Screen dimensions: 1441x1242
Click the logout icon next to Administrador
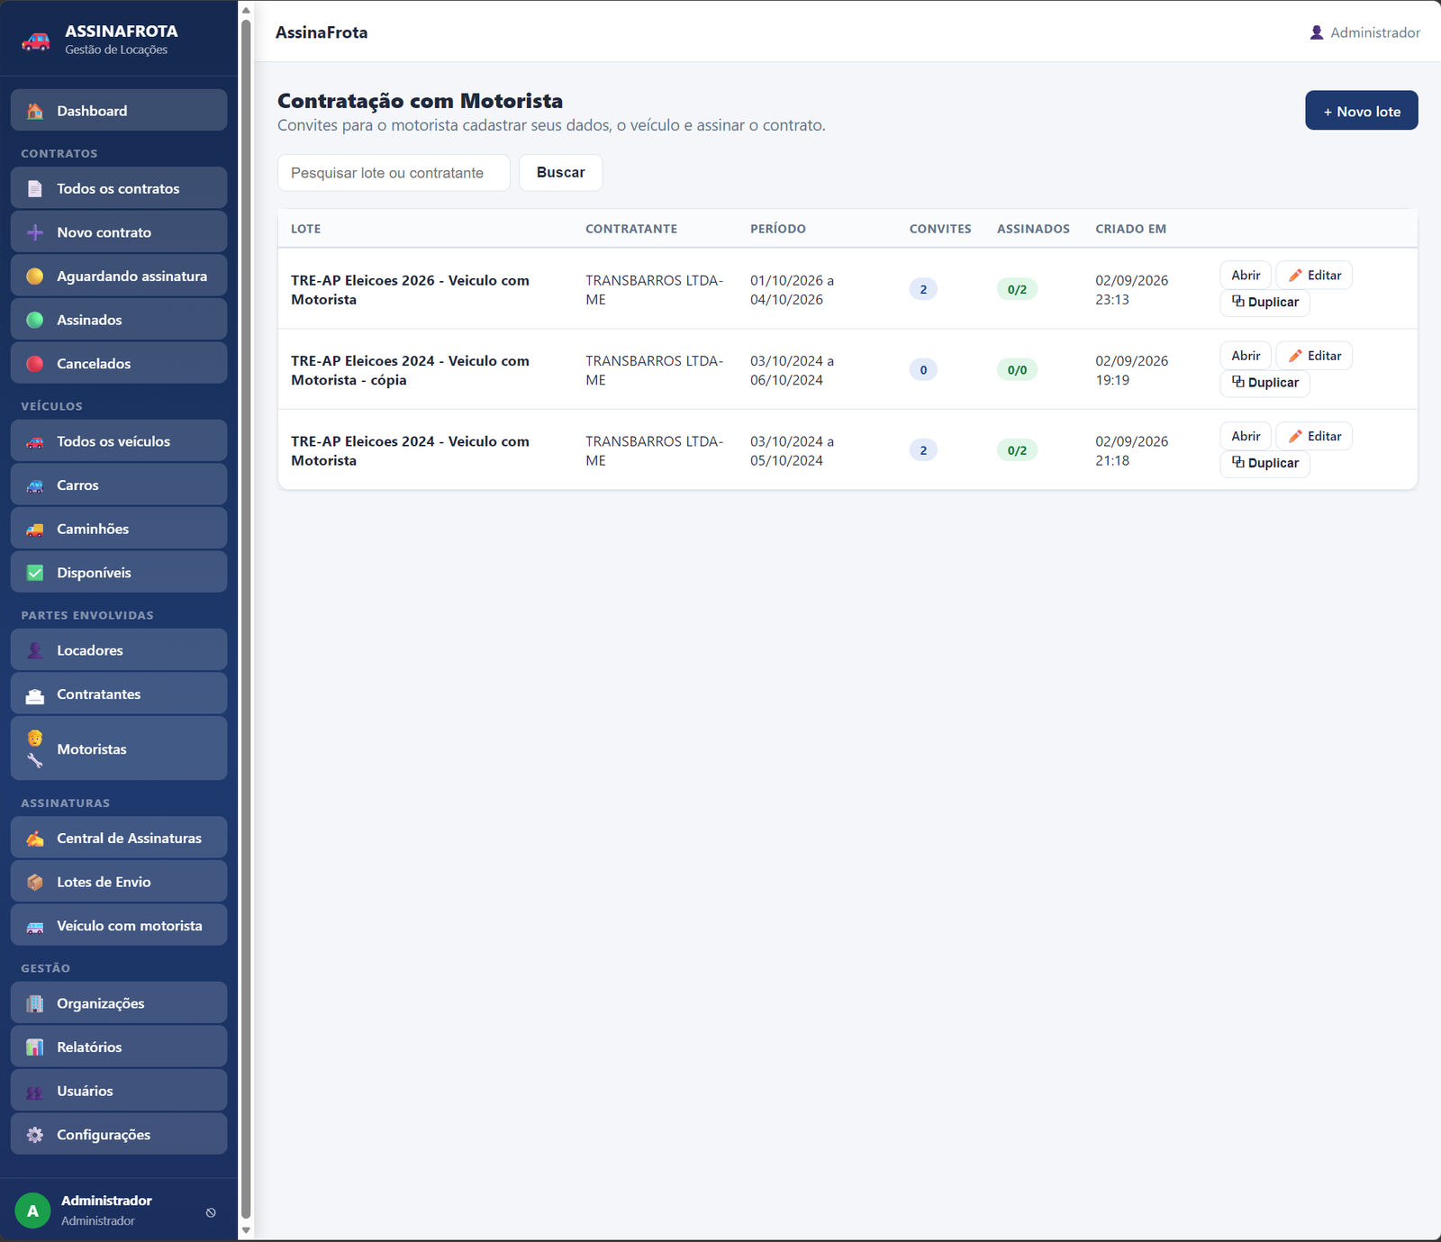click(211, 1212)
